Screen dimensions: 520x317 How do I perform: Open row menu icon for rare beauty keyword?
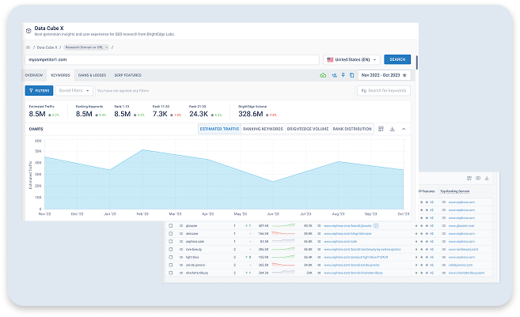(181, 250)
